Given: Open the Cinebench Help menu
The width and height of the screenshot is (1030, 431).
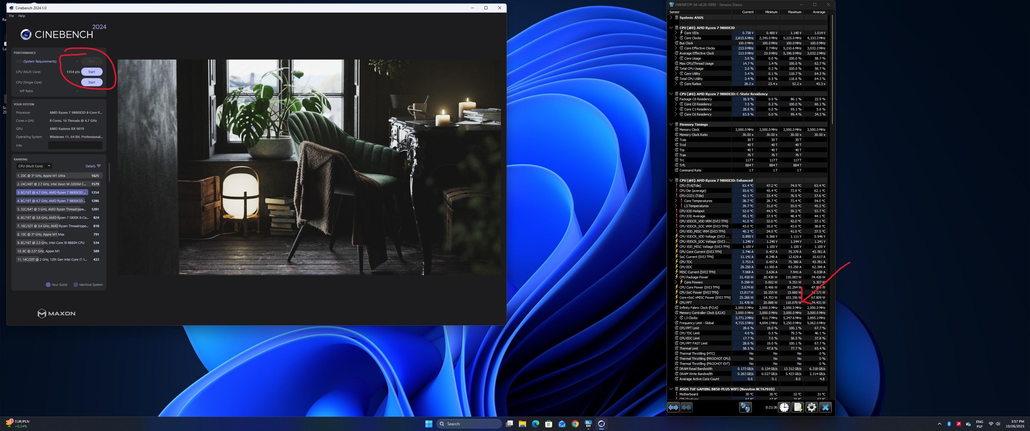Looking at the screenshot, I should pyautogui.click(x=22, y=16).
